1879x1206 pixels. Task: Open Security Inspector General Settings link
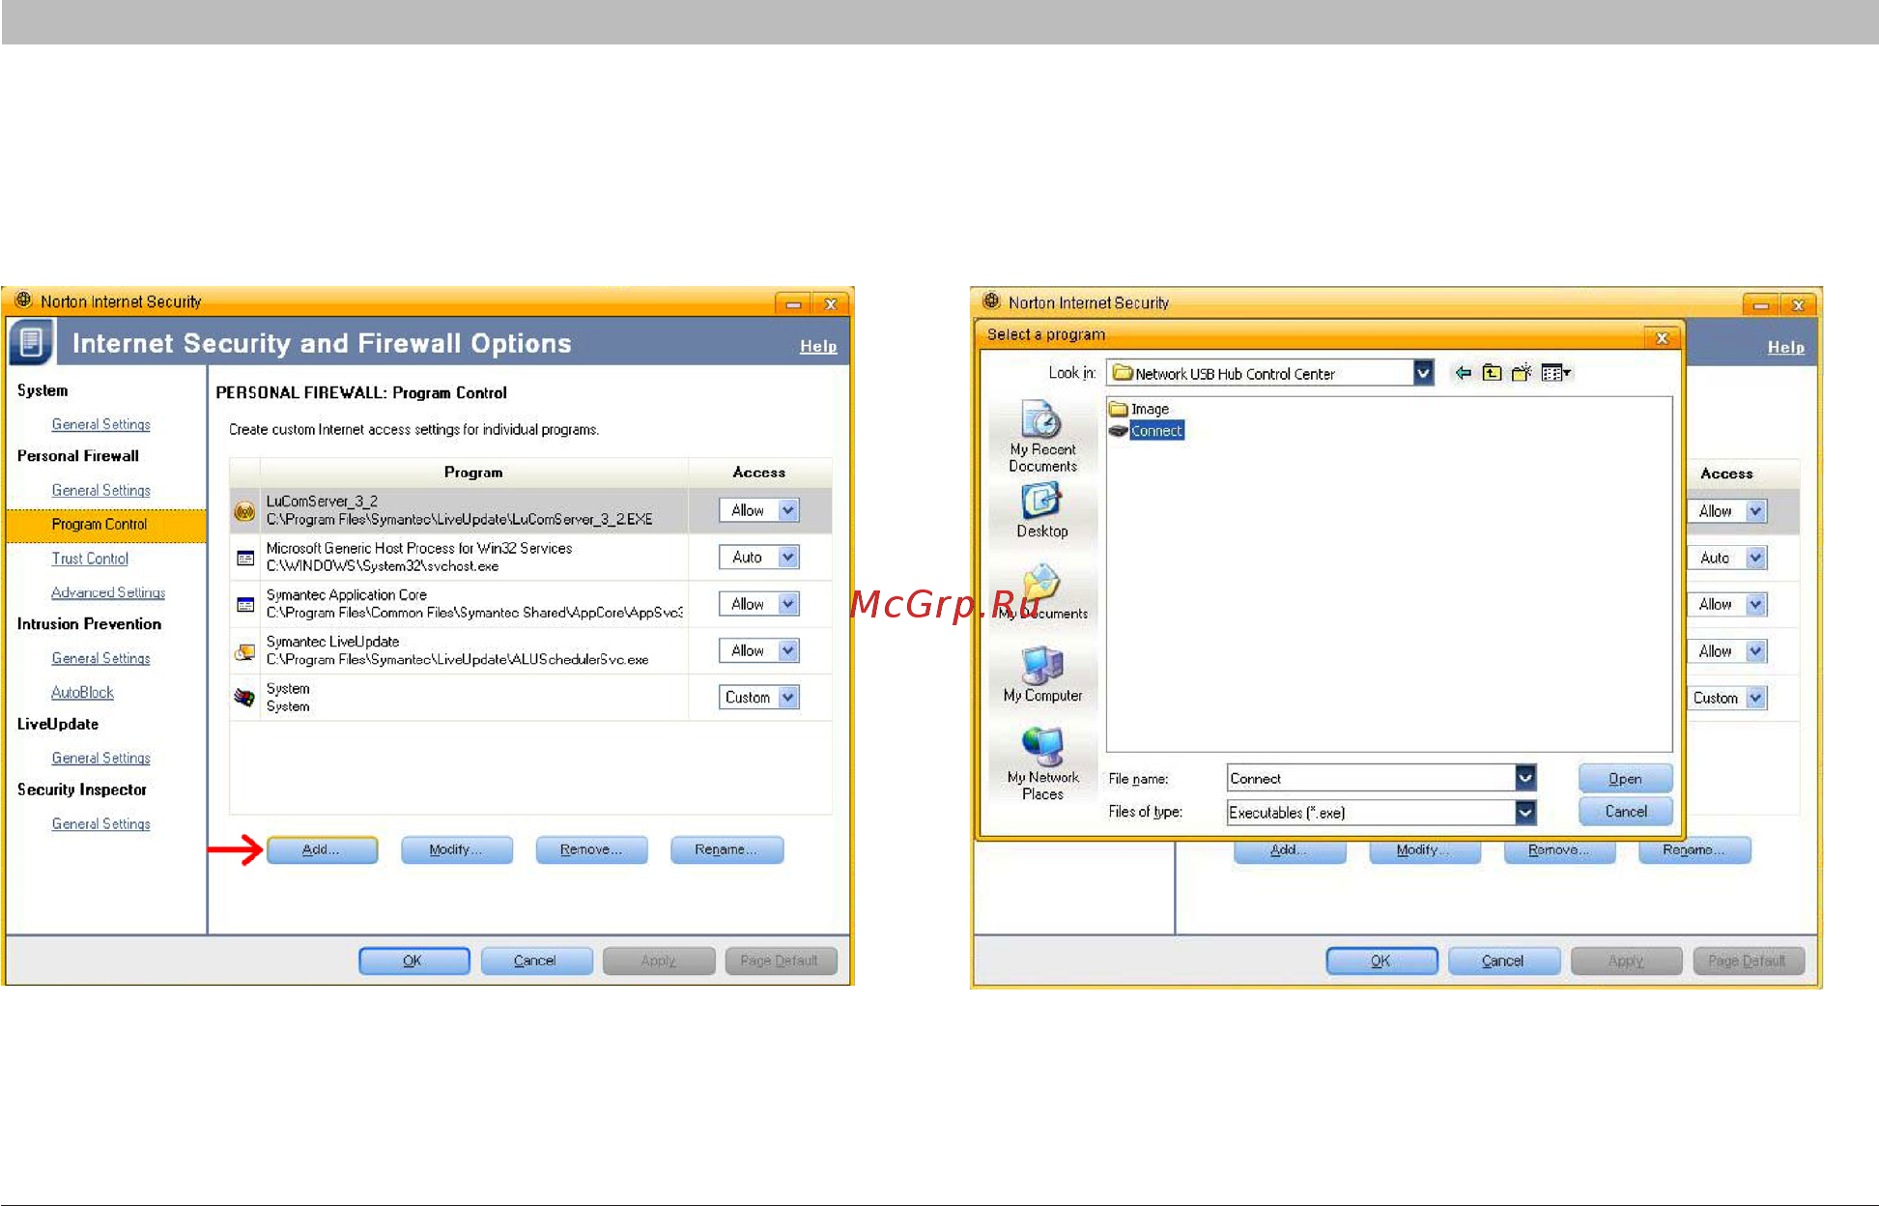click(x=100, y=823)
